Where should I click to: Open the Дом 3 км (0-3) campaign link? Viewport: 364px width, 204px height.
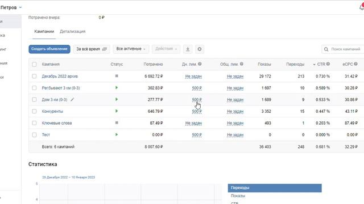click(55, 100)
